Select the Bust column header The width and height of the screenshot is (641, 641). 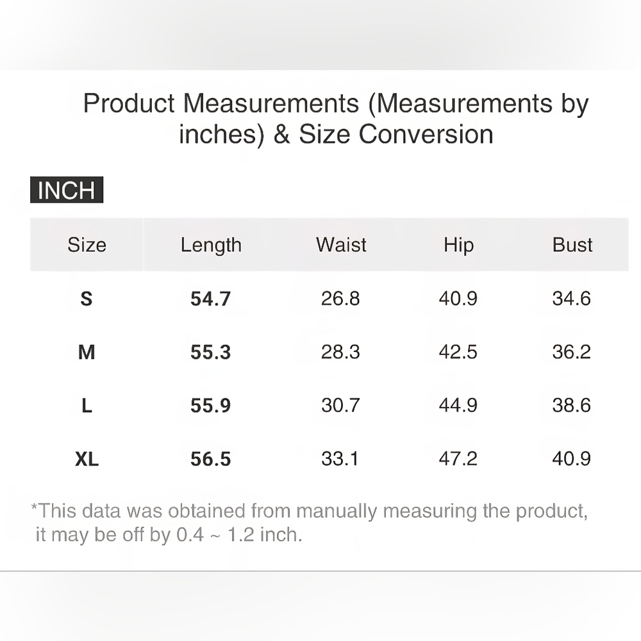572,245
